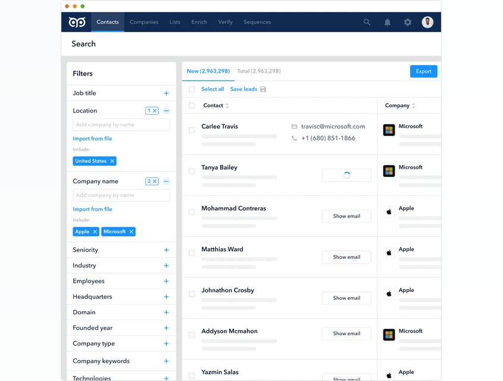Expand the Industry filter
Screen dimensions: 503x381
[x=166, y=266]
